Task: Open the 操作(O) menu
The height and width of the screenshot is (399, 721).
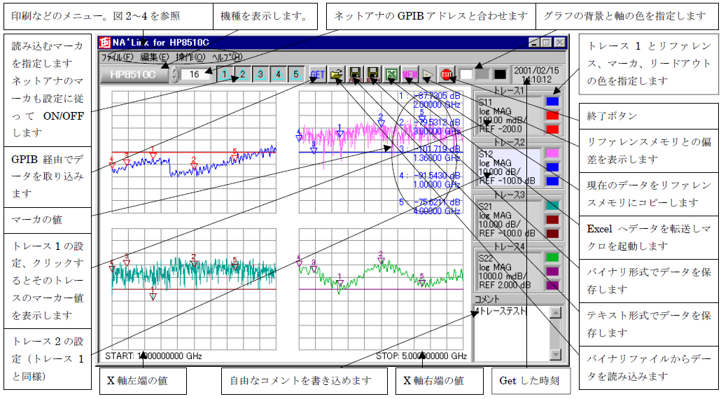Action: [x=190, y=57]
